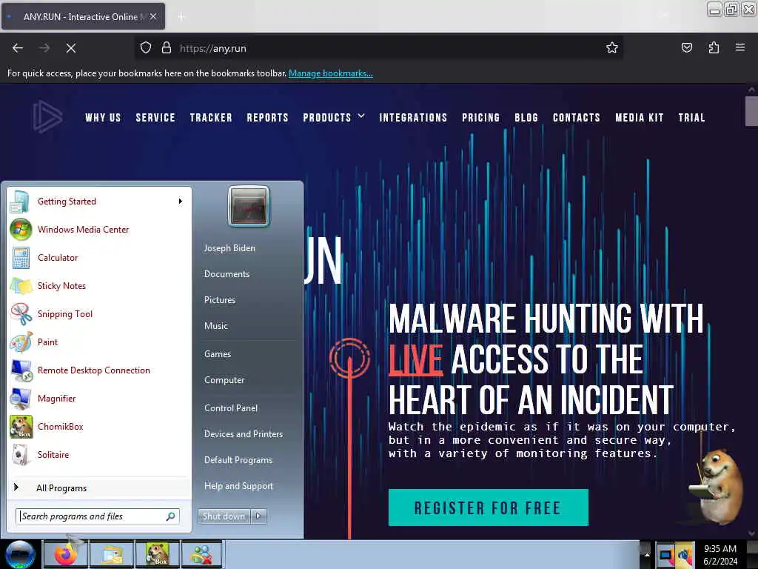This screenshot has width=758, height=569.
Task: Click the page vertical scrollbar thumb
Action: click(x=751, y=111)
